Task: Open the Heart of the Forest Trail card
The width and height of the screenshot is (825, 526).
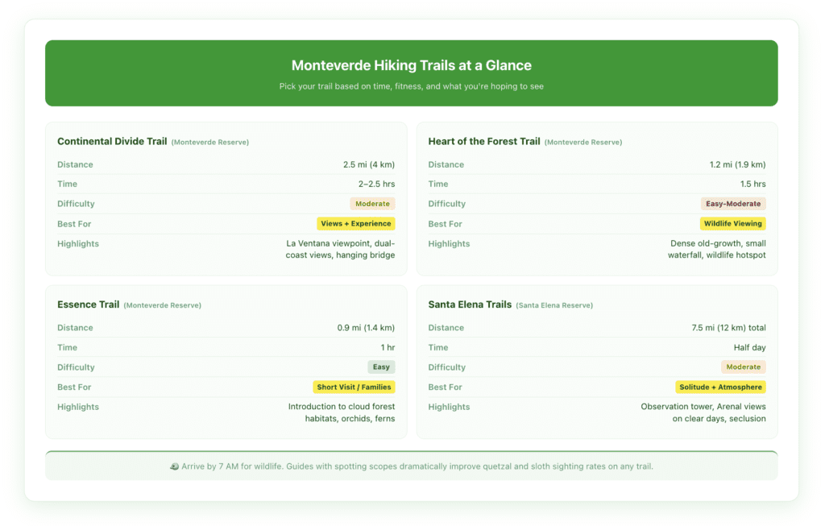Action: [483, 141]
